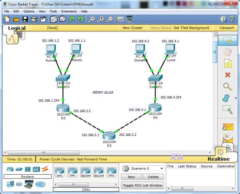
Task: Select the Lucia PC in the topology
Action: pyautogui.click(x=170, y=50)
